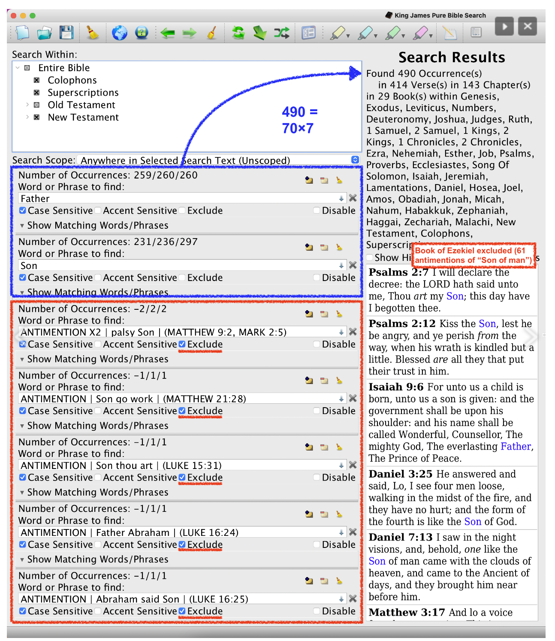
Task: Enable Accent Sensitive for Father phrase
Action: click(98, 210)
